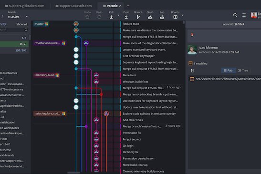Click the rmacfarlane/work... branch label
The width and height of the screenshot is (261, 174).
pyautogui.click(x=50, y=43)
